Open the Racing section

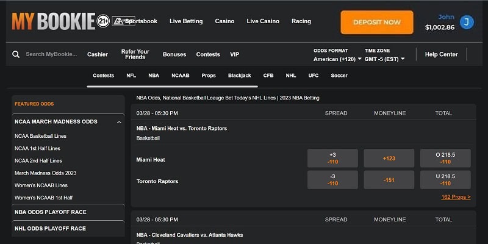pos(301,21)
